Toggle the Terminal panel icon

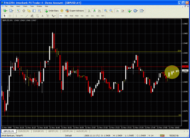coord(34,11)
